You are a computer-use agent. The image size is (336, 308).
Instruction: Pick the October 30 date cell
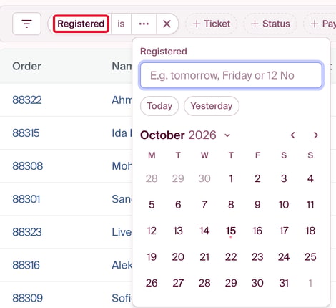[x=257, y=283]
